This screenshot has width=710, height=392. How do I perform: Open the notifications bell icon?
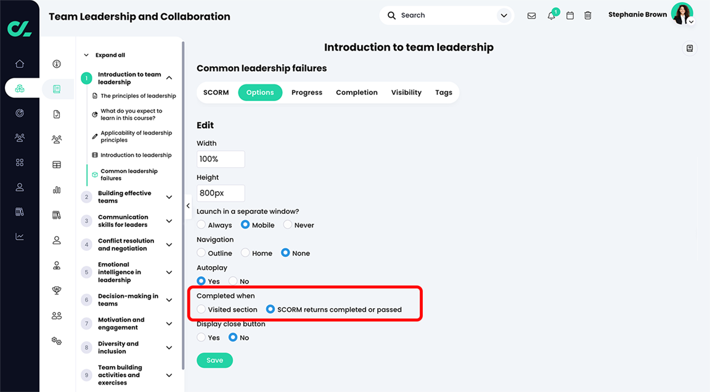(551, 15)
